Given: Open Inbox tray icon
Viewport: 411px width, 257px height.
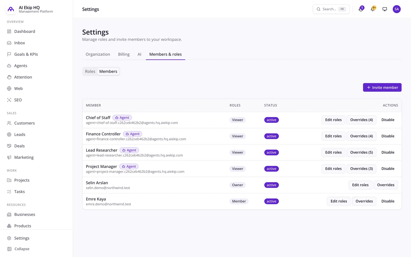Looking at the screenshot, I should (9, 43).
